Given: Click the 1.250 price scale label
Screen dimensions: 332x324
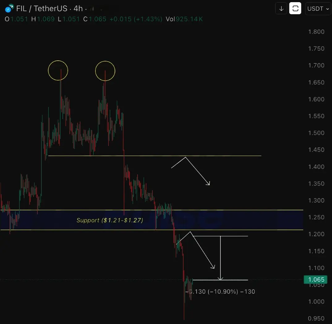Looking at the screenshot, I should (x=316, y=217).
